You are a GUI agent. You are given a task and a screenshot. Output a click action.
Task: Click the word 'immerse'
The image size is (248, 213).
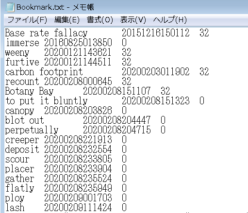[22, 43]
